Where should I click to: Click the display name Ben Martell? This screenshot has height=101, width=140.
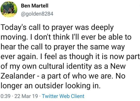pos(35,6)
